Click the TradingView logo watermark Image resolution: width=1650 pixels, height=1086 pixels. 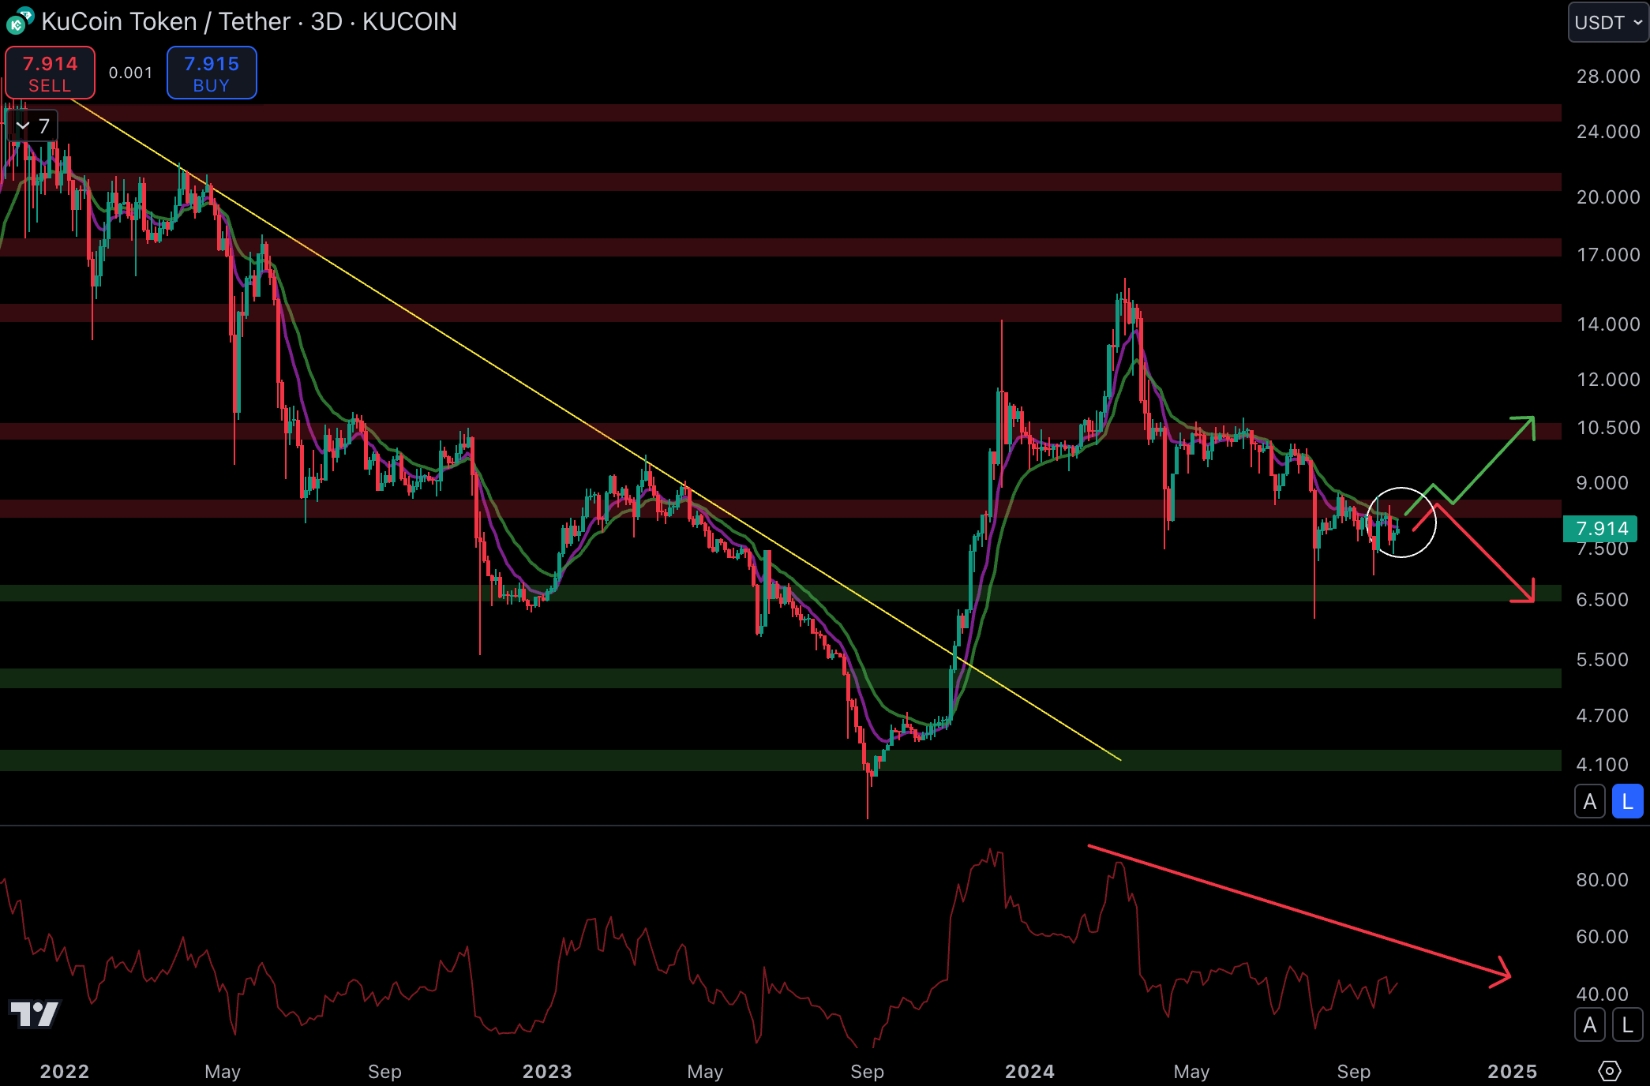(x=34, y=1014)
